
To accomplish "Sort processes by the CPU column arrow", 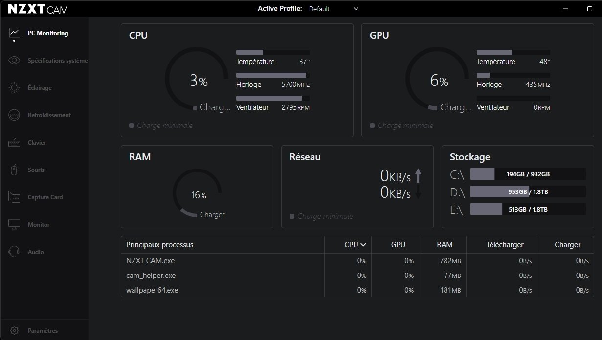I will click(x=363, y=245).
